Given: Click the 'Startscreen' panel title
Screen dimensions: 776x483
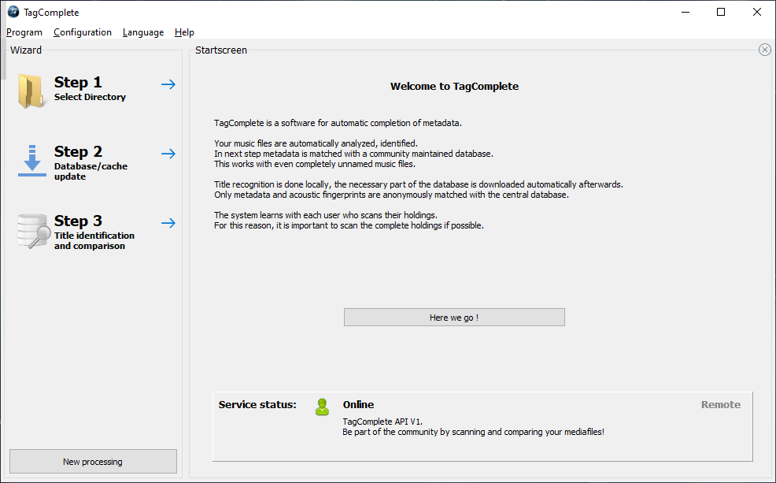Looking at the screenshot, I should point(220,50).
